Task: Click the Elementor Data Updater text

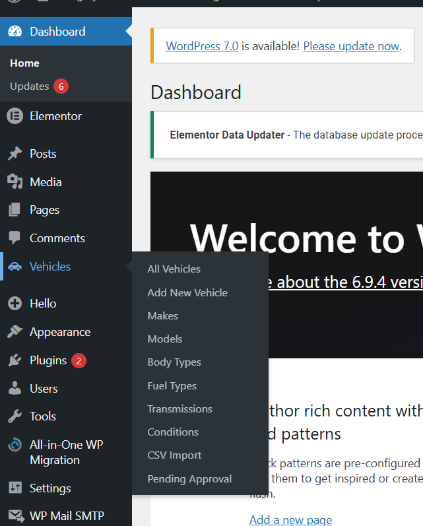Action: point(227,135)
